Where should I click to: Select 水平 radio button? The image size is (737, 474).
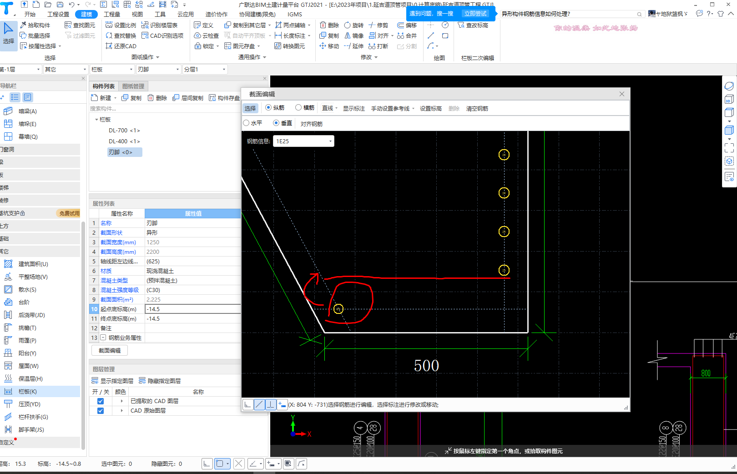tap(246, 123)
